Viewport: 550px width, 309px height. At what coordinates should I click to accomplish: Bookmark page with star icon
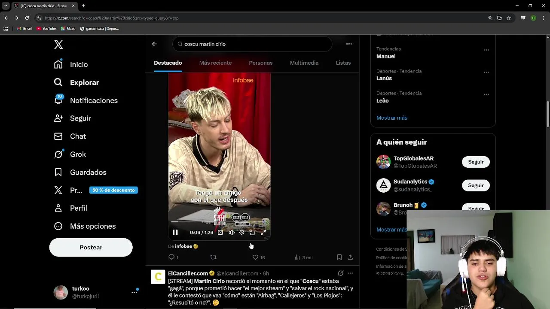[509, 18]
